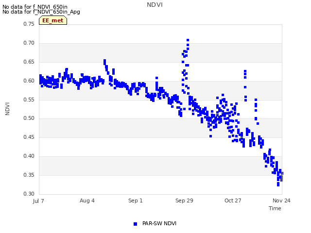The height and width of the screenshot is (233, 311).
Task: Click 'No data for f_NDVI_650in' message
Action: pyautogui.click(x=35, y=7)
